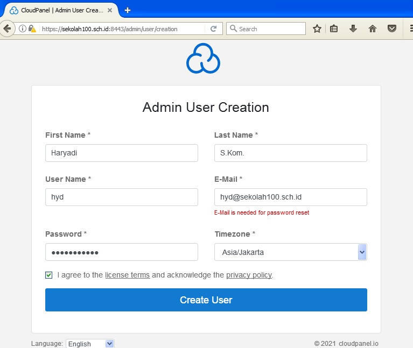Screen dimensions: 413x348
Task: Focus the E-Mail input field
Action: click(x=290, y=197)
